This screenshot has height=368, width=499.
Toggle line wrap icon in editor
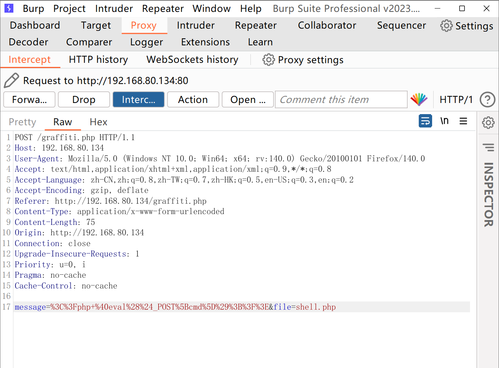[x=425, y=121]
